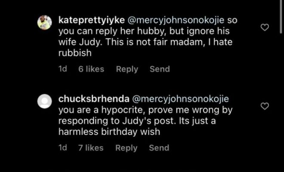
Task: Open the chucksbrhenda username link
Action: pyautogui.click(x=89, y=99)
